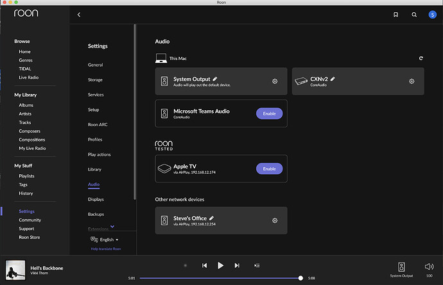Viewport: 443px width, 285px height.
Task: Open the play queue icon
Action: pyautogui.click(x=257, y=265)
